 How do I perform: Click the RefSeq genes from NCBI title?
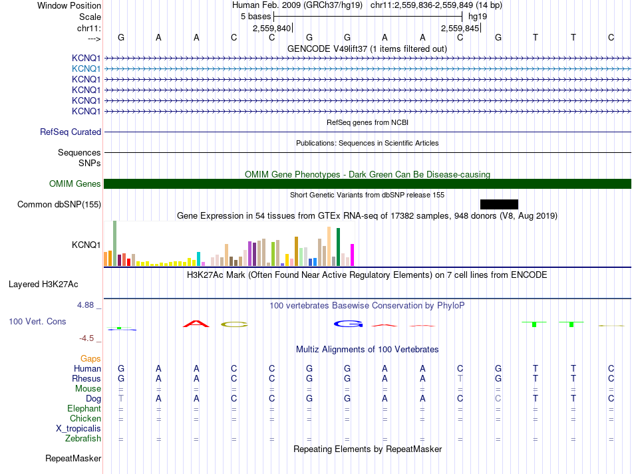[368, 122]
